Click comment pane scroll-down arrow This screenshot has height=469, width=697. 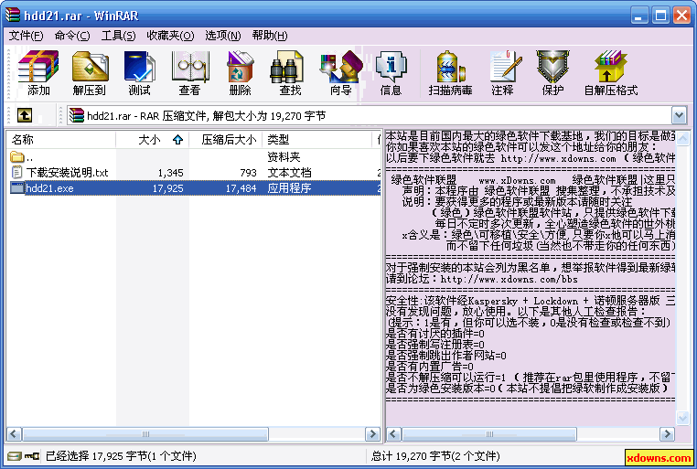[682, 418]
